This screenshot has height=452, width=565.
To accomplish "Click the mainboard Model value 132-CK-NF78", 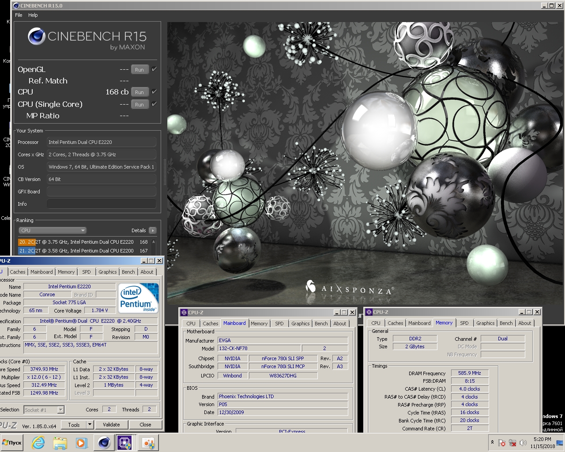I will point(259,348).
